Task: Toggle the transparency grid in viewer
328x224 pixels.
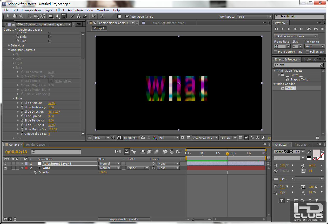Action: (x=188, y=138)
